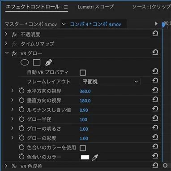Reset 色合いのカラーを使用
171x171 pixels.
click(x=155, y=147)
